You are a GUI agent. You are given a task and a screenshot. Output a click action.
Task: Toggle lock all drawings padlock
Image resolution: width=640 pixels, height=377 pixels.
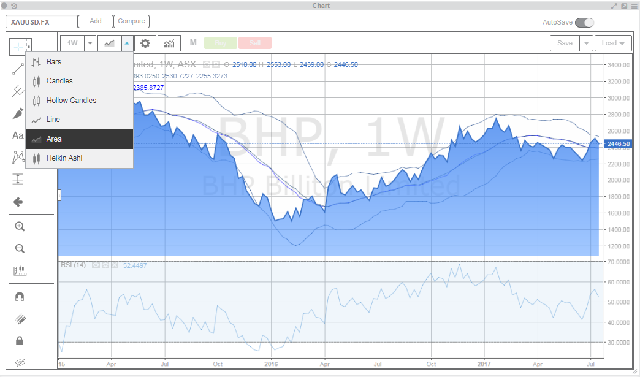tap(20, 341)
